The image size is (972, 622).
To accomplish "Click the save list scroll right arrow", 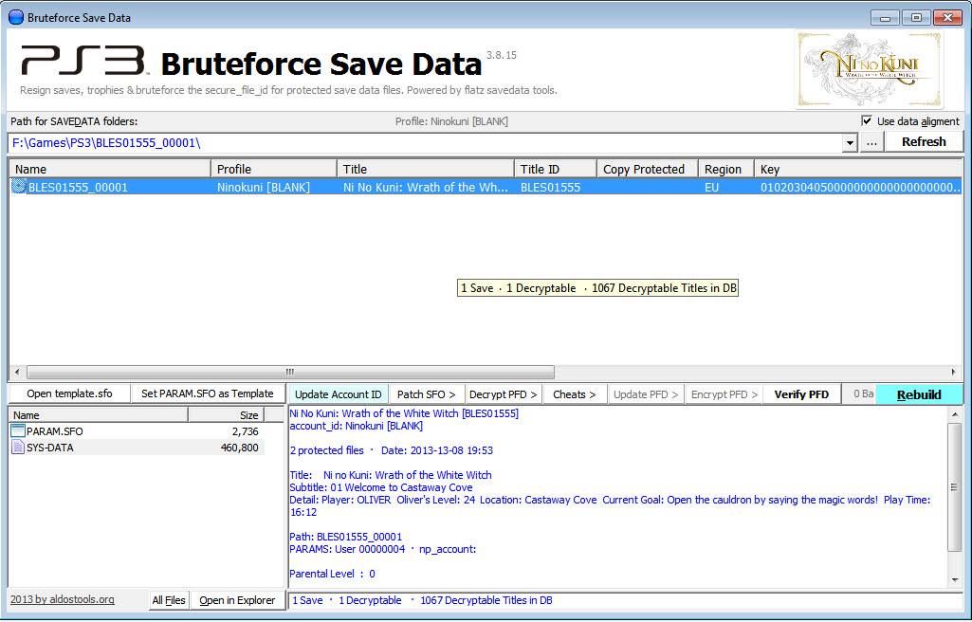I will pyautogui.click(x=953, y=372).
